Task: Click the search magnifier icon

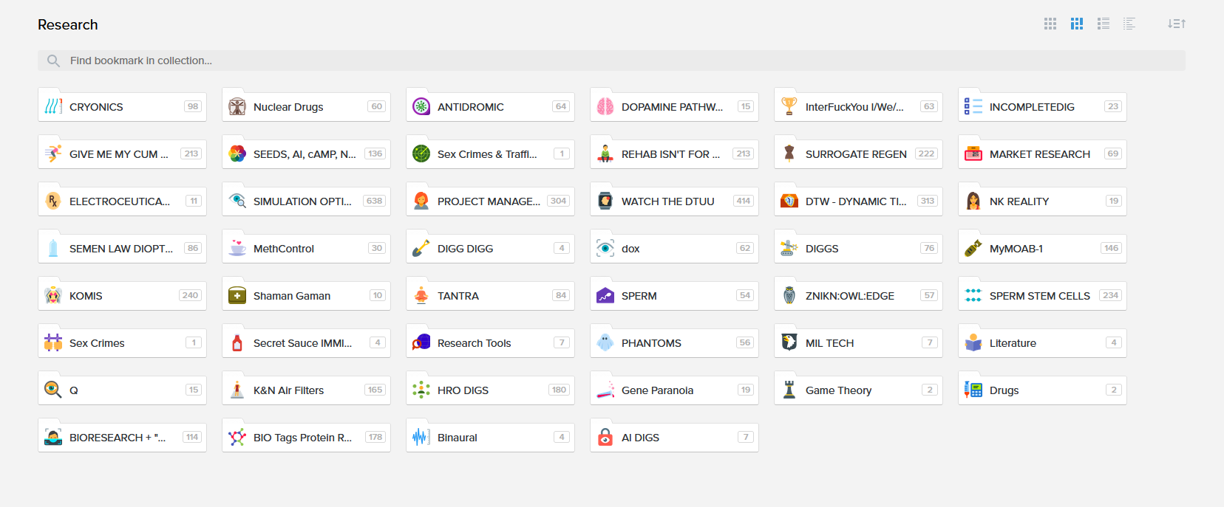Action: pyautogui.click(x=53, y=61)
